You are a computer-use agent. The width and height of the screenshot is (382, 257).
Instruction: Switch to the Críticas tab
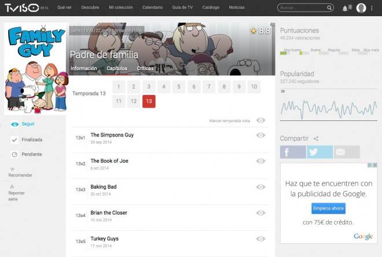(145, 68)
